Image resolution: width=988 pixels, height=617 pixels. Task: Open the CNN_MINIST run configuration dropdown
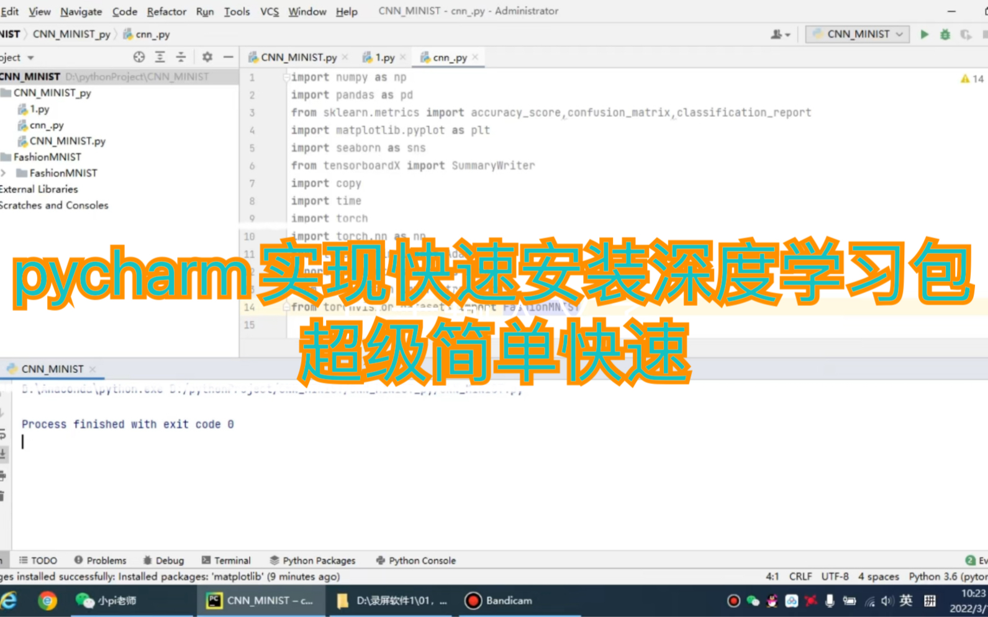click(858, 34)
